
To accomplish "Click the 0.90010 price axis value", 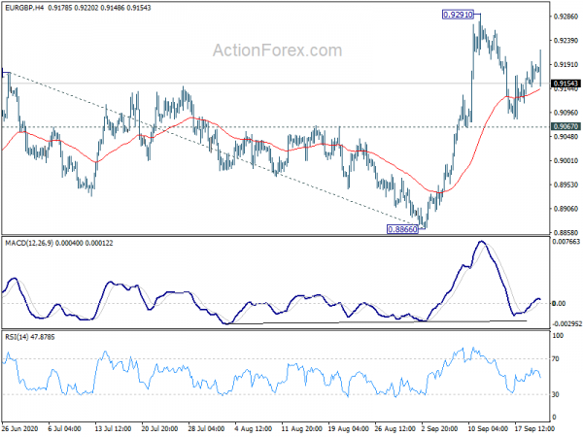I will pyautogui.click(x=566, y=160).
